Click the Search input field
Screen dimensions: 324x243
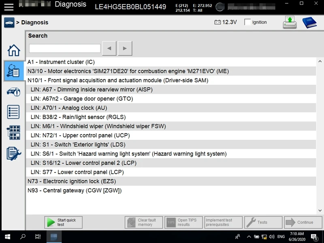[x=65, y=48]
